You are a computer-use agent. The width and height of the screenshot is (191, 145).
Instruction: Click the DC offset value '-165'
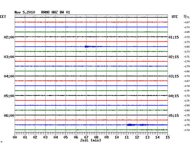pos(187,32)
